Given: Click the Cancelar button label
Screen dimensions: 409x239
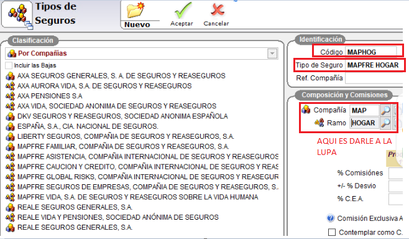Looking at the screenshot, I should click(x=216, y=24).
